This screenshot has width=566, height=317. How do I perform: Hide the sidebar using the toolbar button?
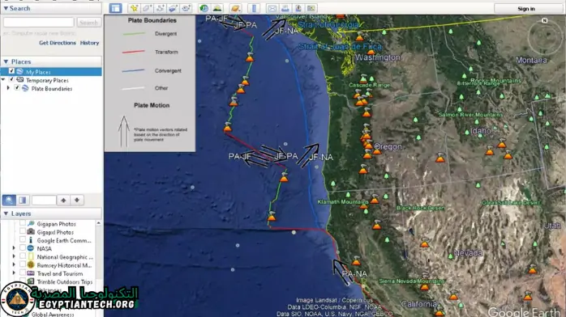115,8
